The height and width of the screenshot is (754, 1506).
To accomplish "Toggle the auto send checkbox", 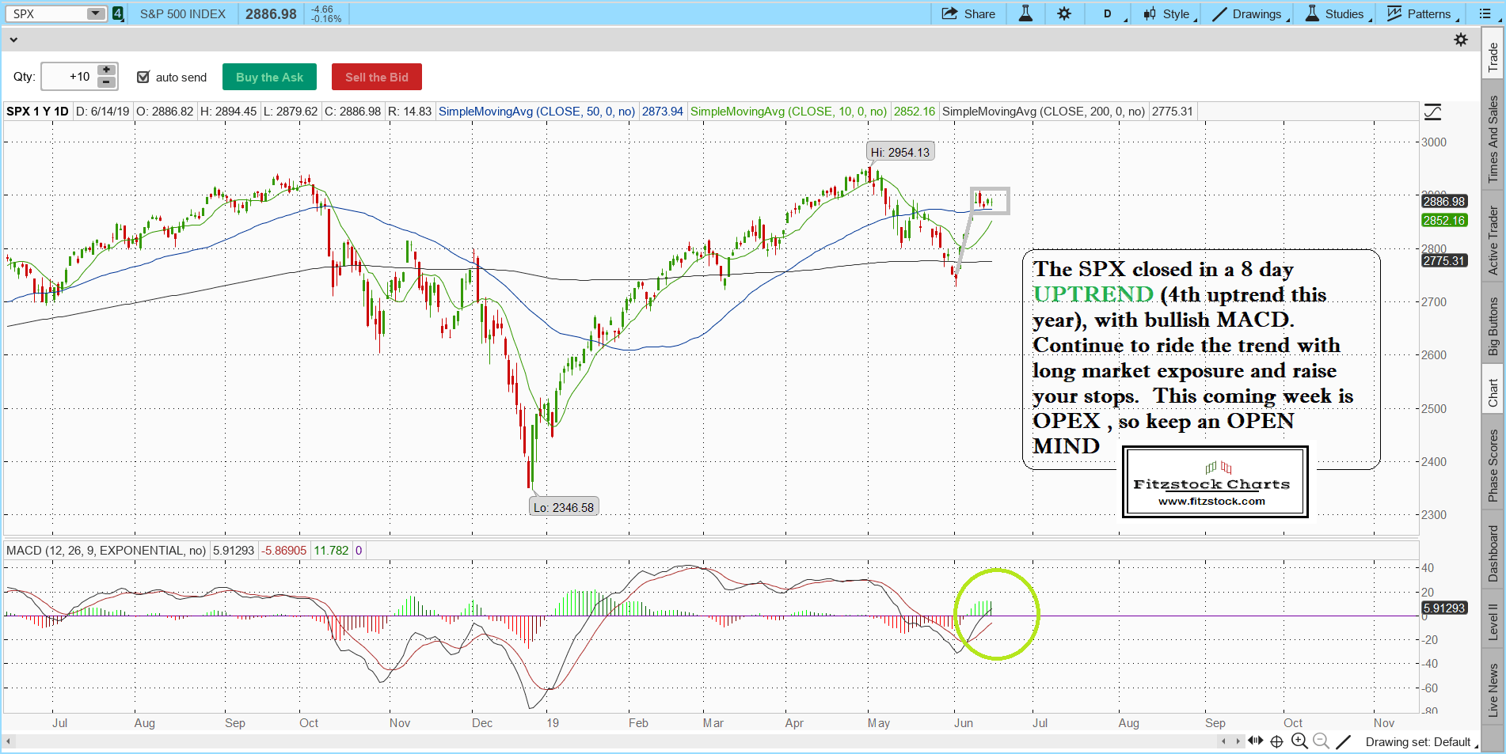I will tap(143, 77).
